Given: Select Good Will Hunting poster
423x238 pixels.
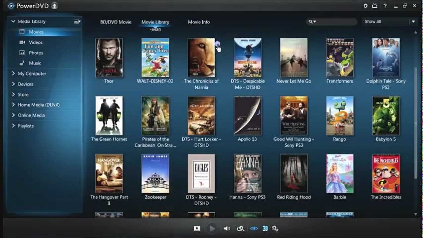Looking at the screenshot, I should 293,115.
